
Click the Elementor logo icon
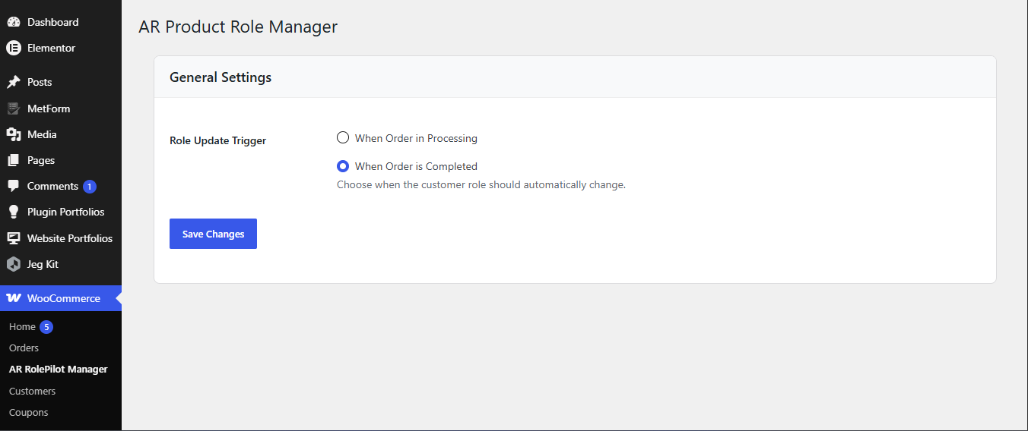pyautogui.click(x=13, y=48)
